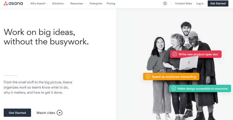Screen dimensions: 233x120
Task: Open the globe language selector
Action: pos(165,4)
